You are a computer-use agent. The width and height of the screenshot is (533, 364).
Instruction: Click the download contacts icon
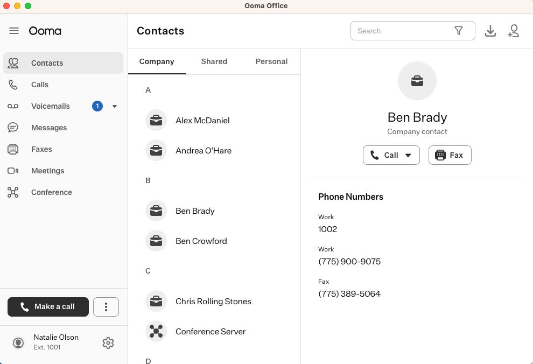tap(490, 31)
